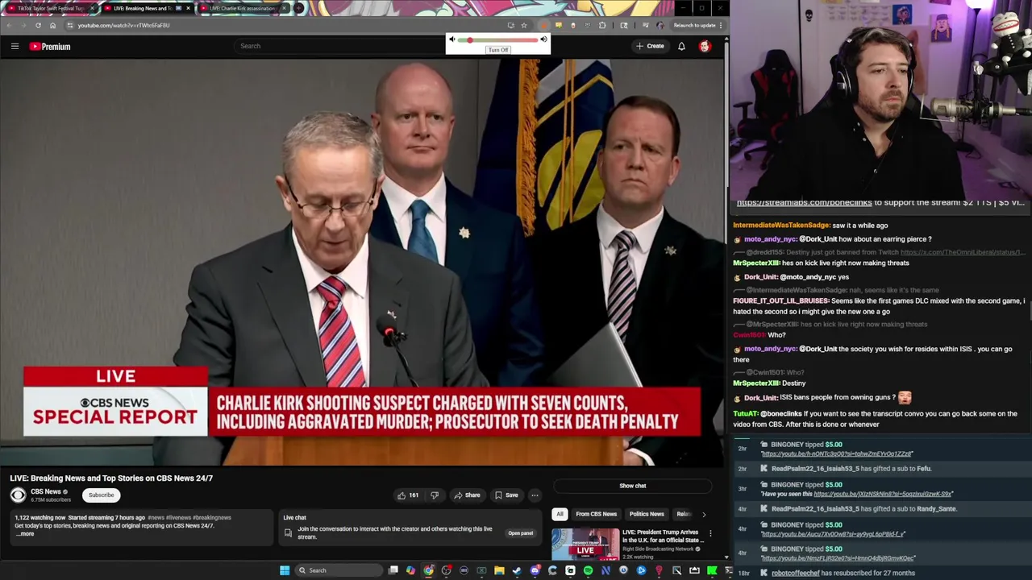
Task: Click the Windows taskbar search box
Action: click(x=337, y=570)
